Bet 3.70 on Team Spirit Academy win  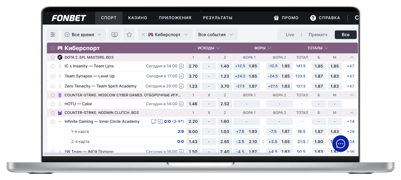click(225, 86)
